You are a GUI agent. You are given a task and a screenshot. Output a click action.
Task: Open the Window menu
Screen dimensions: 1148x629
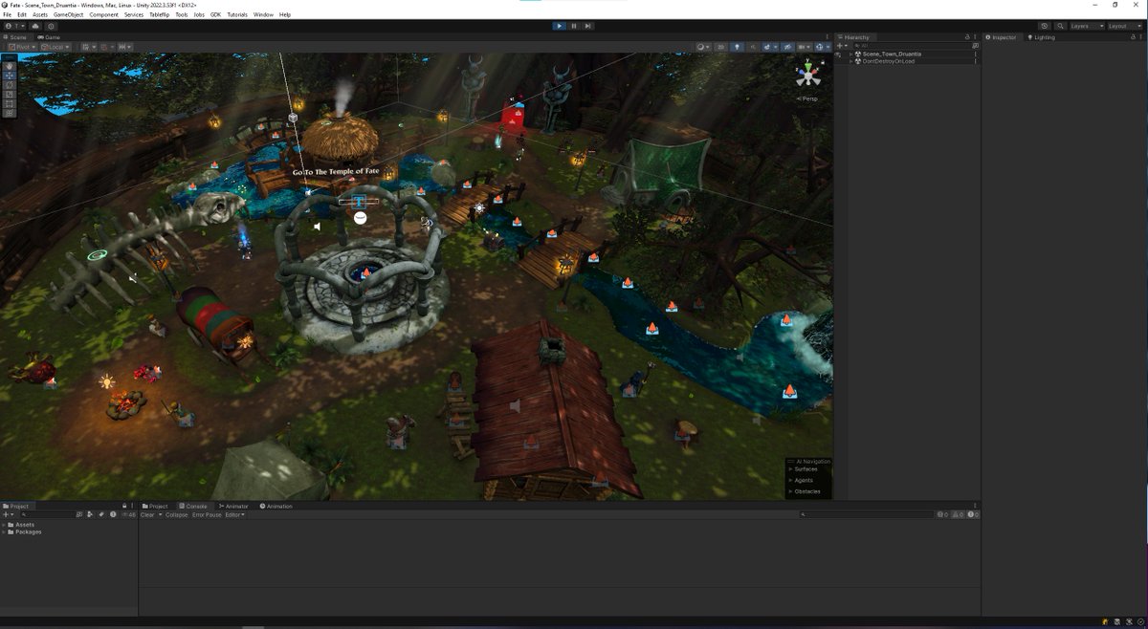[x=263, y=14]
